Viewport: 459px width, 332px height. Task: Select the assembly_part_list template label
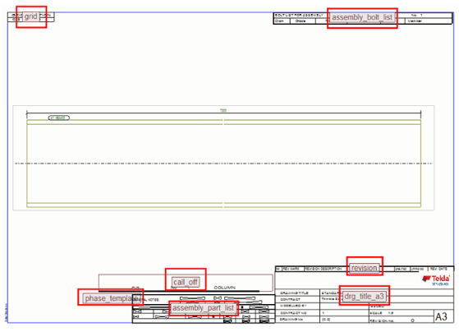pyautogui.click(x=203, y=308)
